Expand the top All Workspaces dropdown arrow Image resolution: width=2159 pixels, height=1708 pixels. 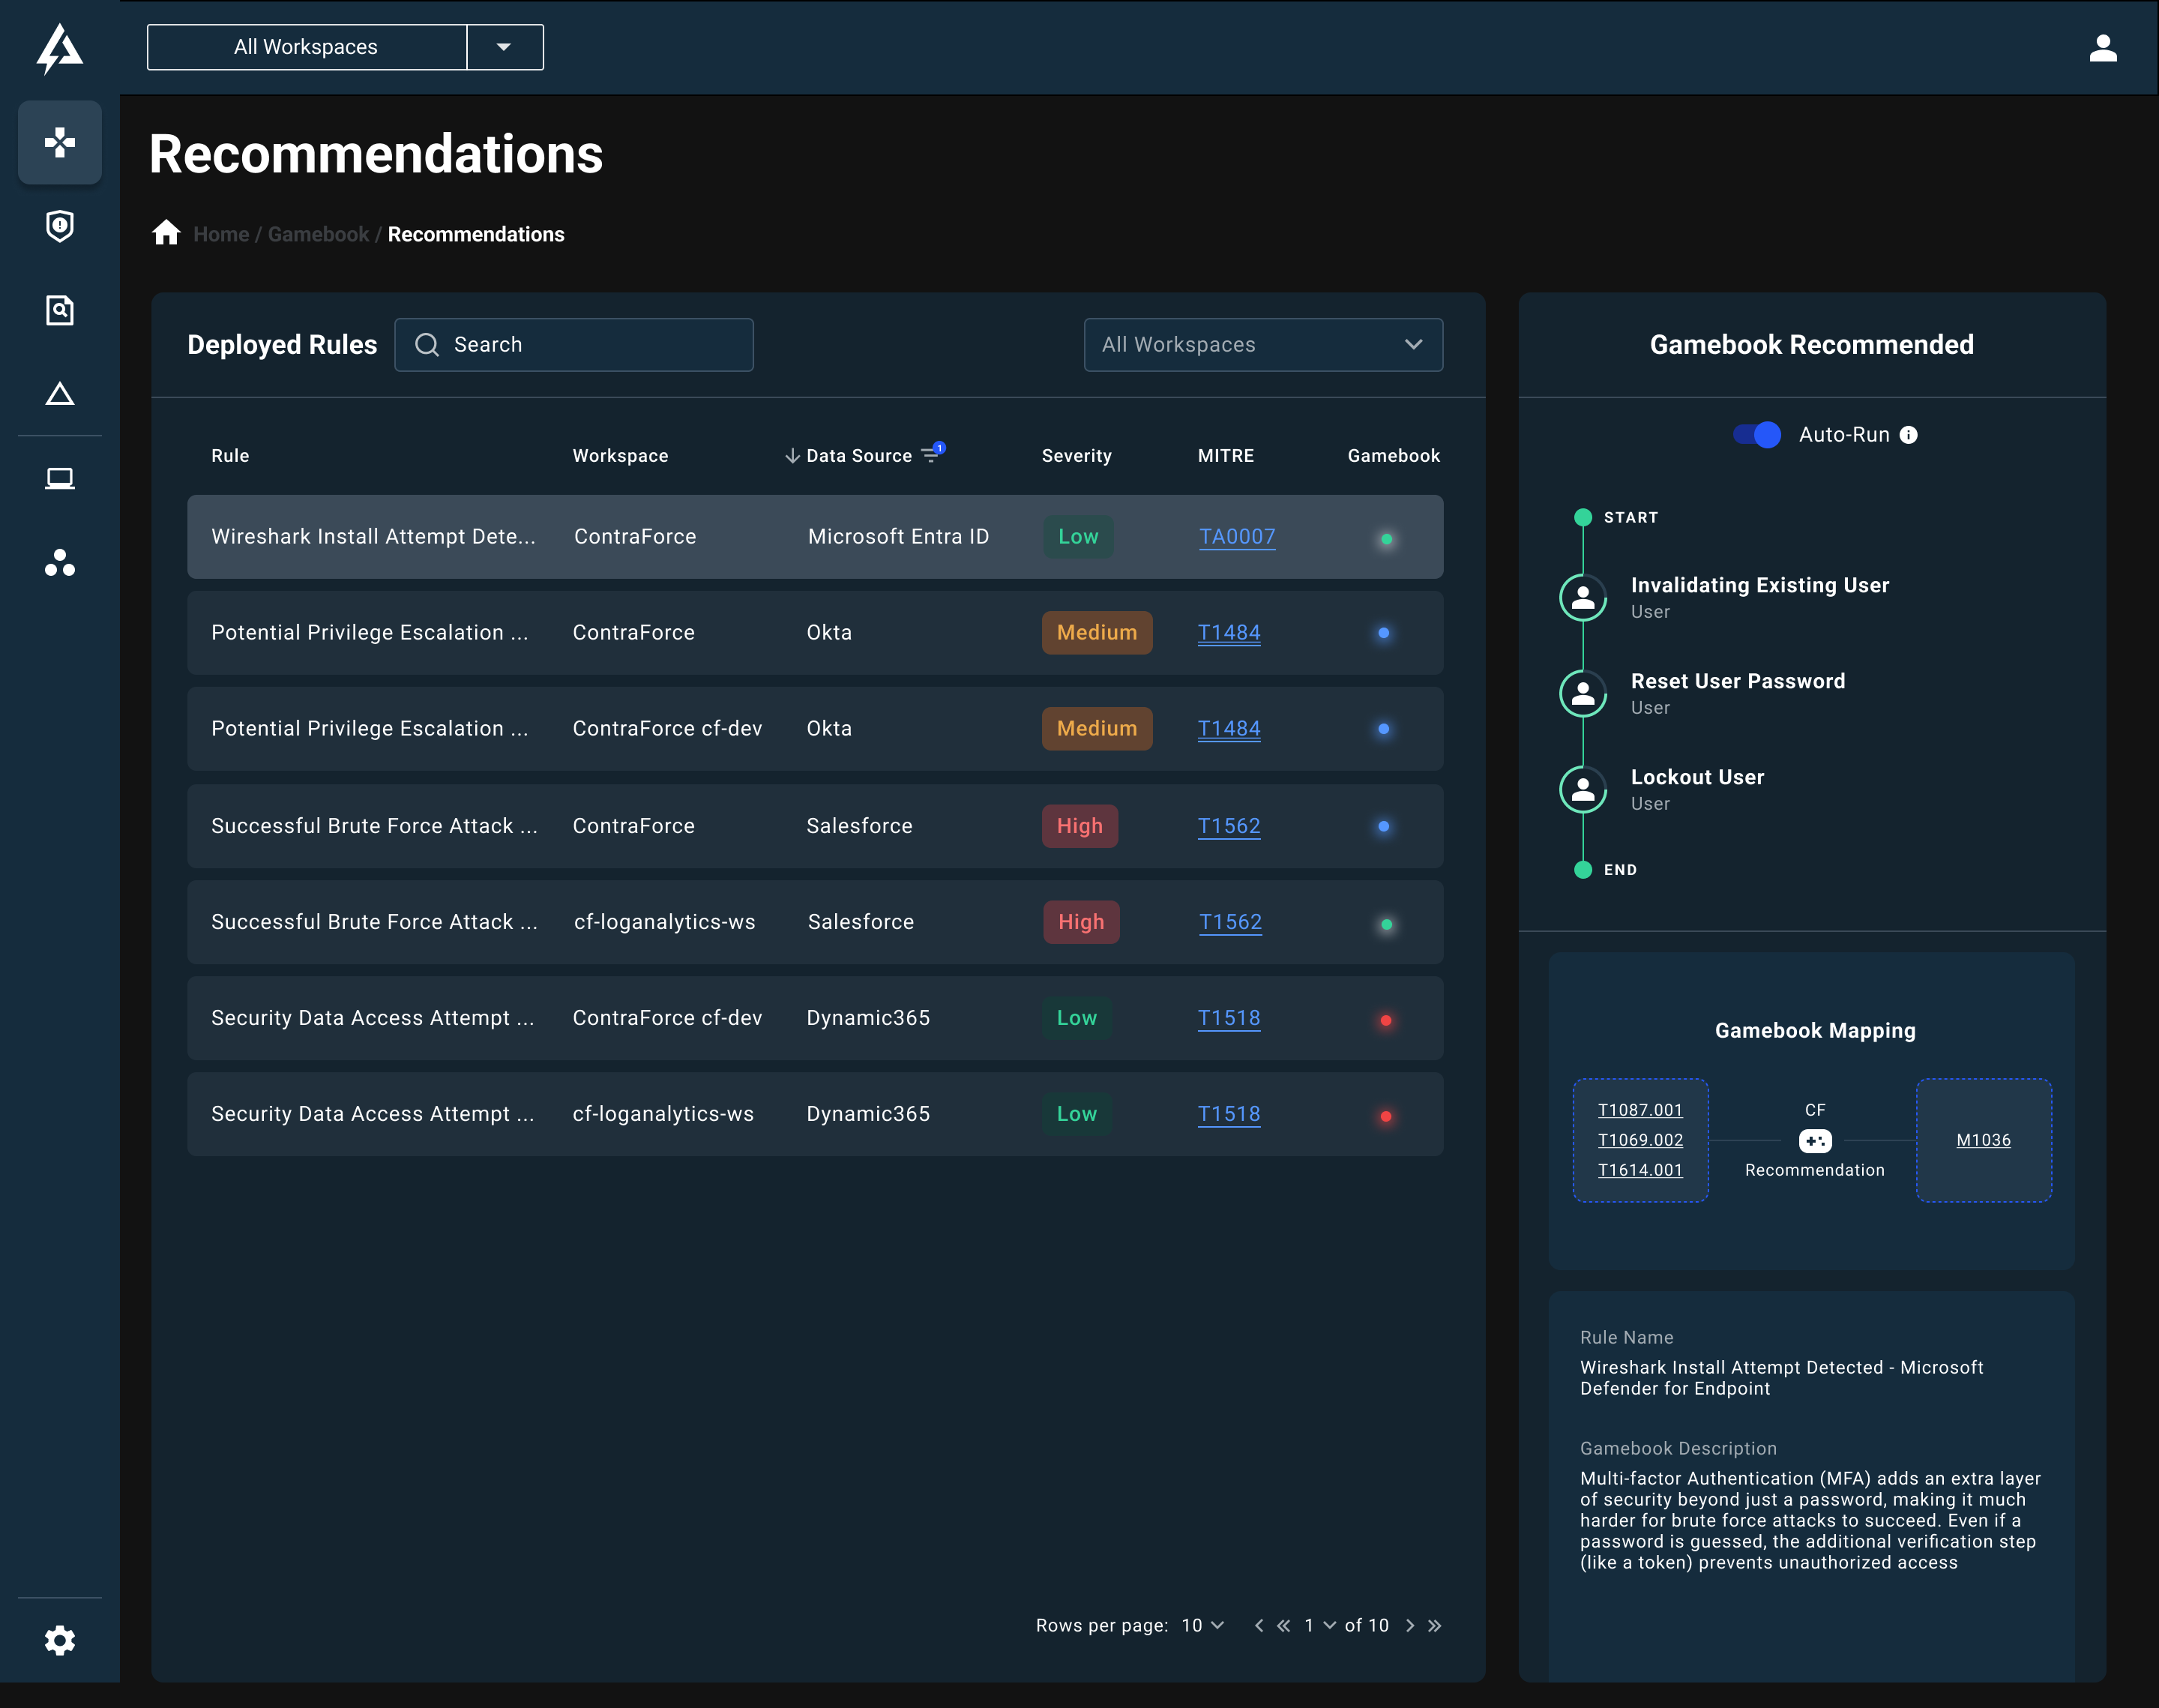coord(504,47)
